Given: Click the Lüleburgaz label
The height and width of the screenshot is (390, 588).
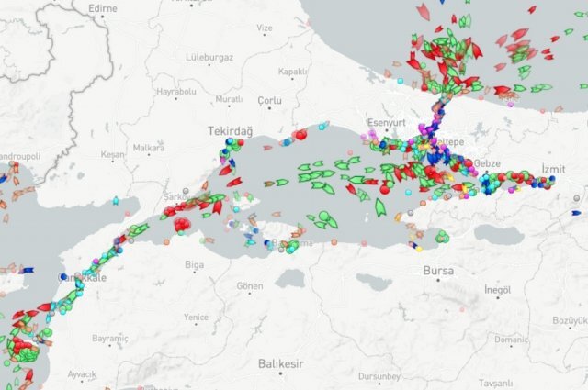Looking at the screenshot, I should (209, 57).
